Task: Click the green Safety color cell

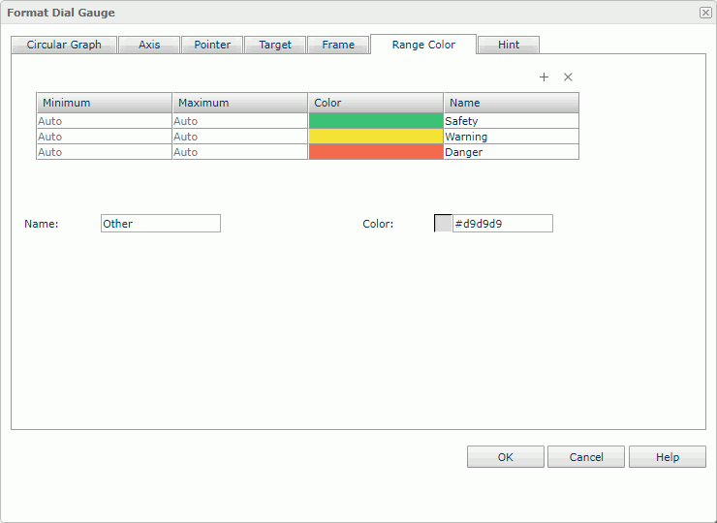Action: point(376,121)
